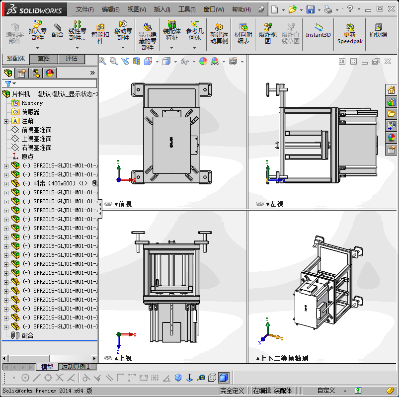Viewport: 399px width, 397px height.
Task: Click Save icon in title toolbar
Action: pos(310,9)
